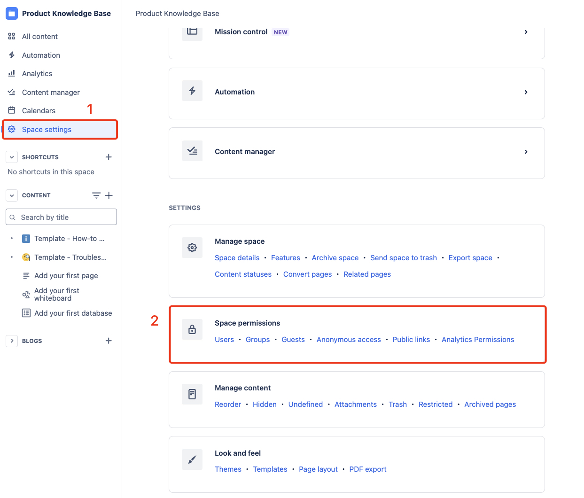This screenshot has height=498, width=584.
Task: Click the Automation lightning icon card
Action: [192, 91]
